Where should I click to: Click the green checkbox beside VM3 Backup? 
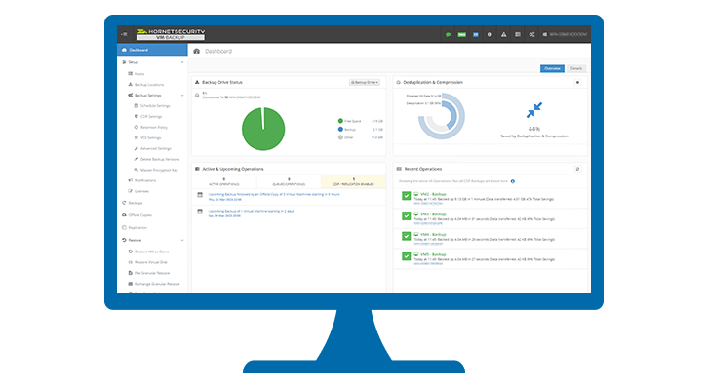pyautogui.click(x=406, y=216)
